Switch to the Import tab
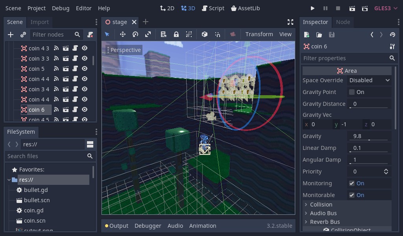Screen dimensions: 403x236 40,22
